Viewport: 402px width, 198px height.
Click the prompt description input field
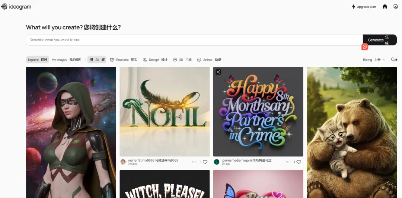[x=194, y=40]
